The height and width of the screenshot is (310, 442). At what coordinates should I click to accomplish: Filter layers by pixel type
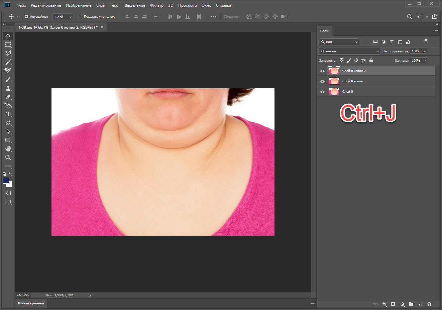tap(375, 42)
